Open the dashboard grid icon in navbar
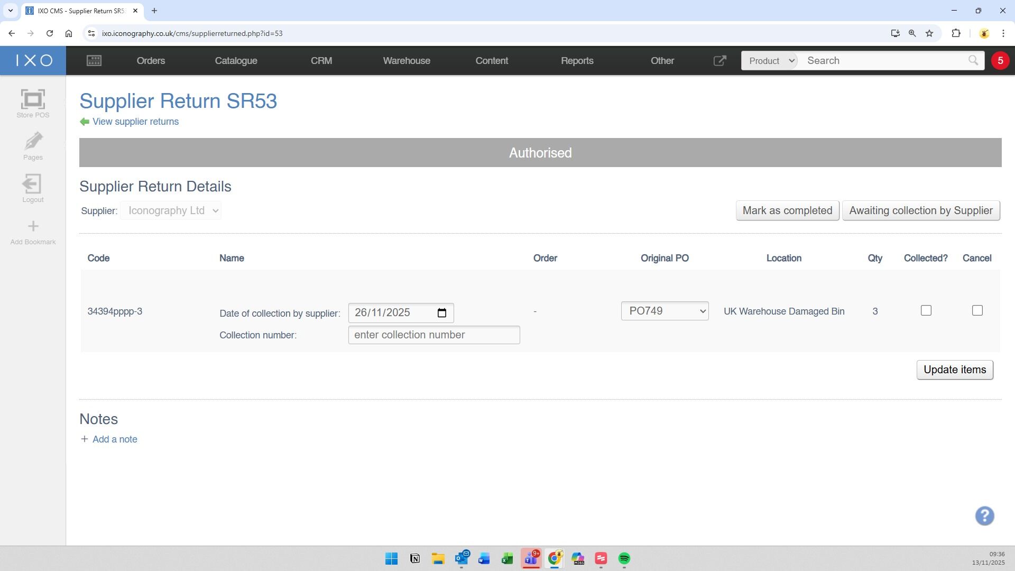 tap(94, 61)
